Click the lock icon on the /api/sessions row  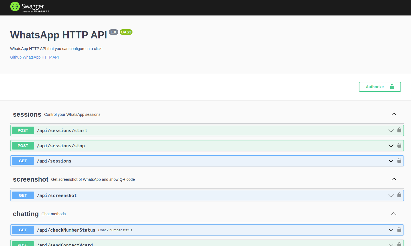(399, 161)
